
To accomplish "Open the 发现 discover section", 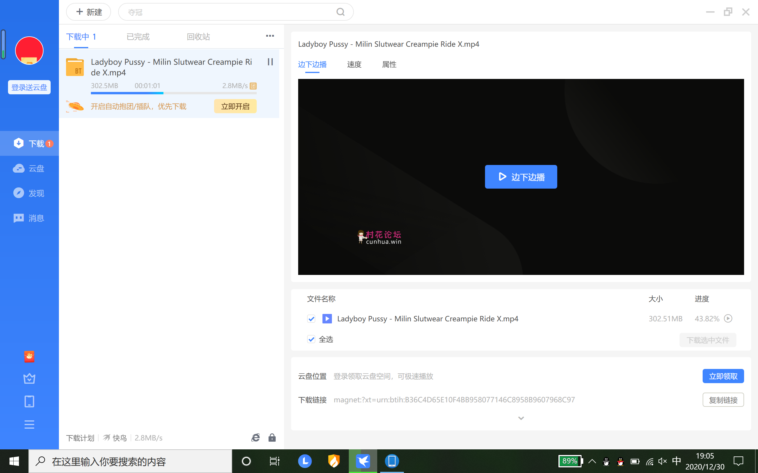I will click(x=29, y=193).
